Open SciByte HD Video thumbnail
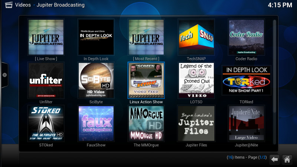This screenshot has height=167, width=297. (x=96, y=80)
